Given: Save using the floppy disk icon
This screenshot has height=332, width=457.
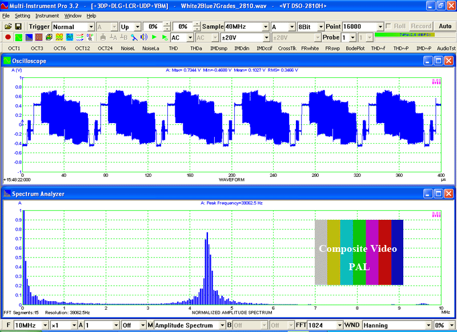Looking at the screenshot, I should 18,26.
